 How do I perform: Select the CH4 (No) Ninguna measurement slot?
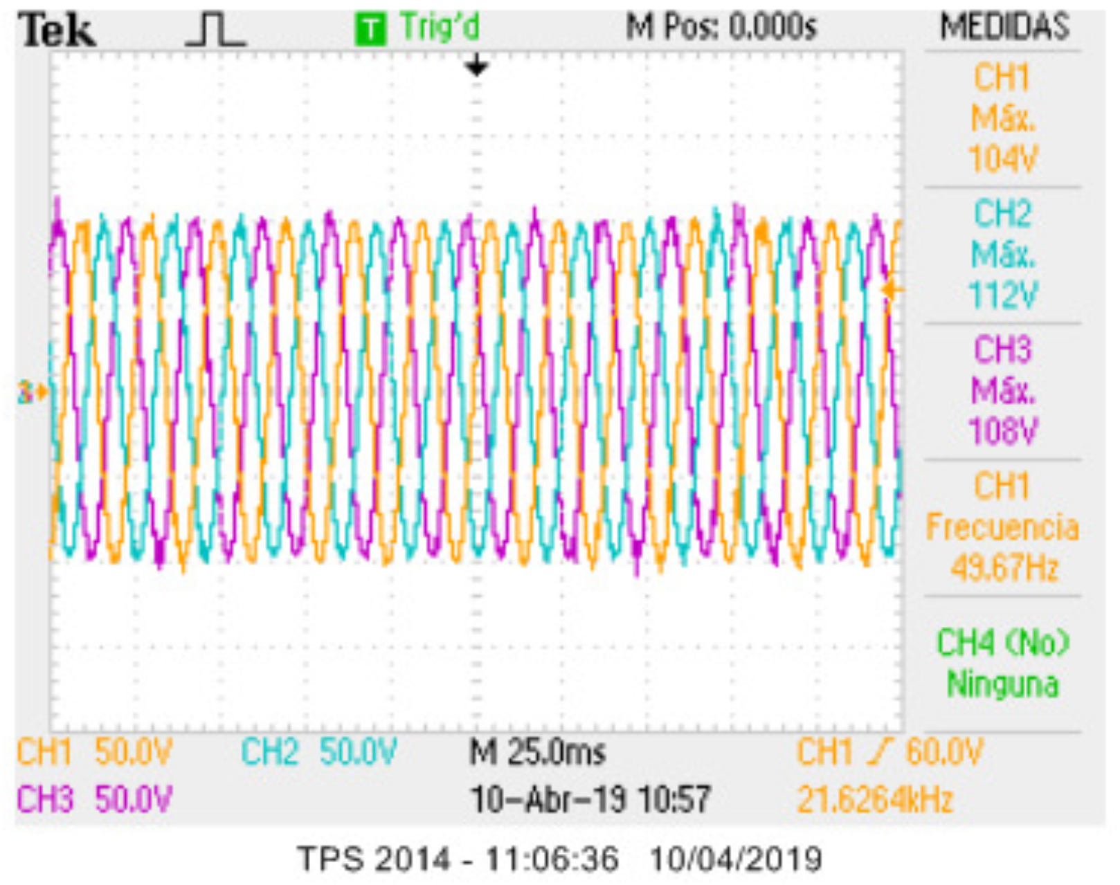click(x=1002, y=664)
